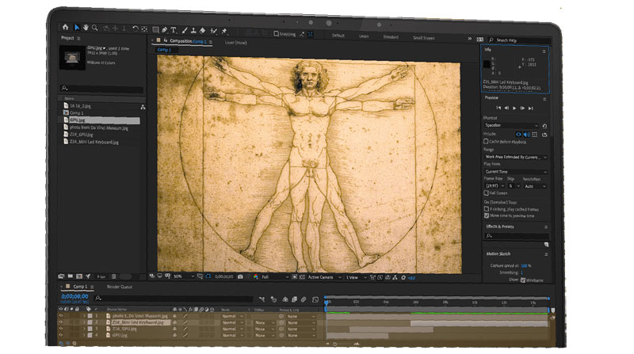Click the timeline current time 0;00;00;00

74,297
